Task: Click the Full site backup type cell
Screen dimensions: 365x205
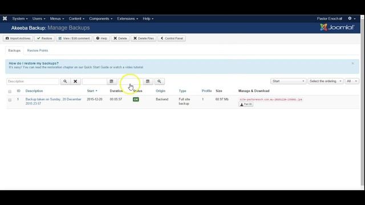Action: [x=184, y=101]
